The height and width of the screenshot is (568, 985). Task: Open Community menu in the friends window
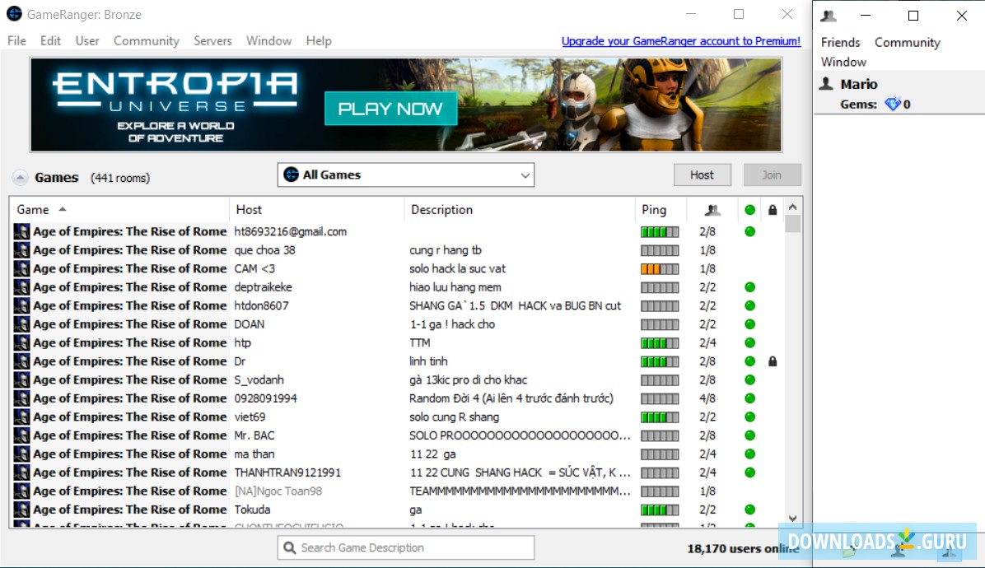click(x=907, y=43)
